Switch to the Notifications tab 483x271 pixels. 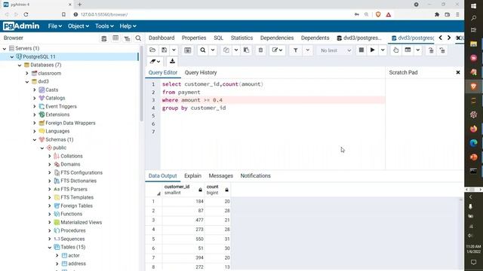point(255,175)
